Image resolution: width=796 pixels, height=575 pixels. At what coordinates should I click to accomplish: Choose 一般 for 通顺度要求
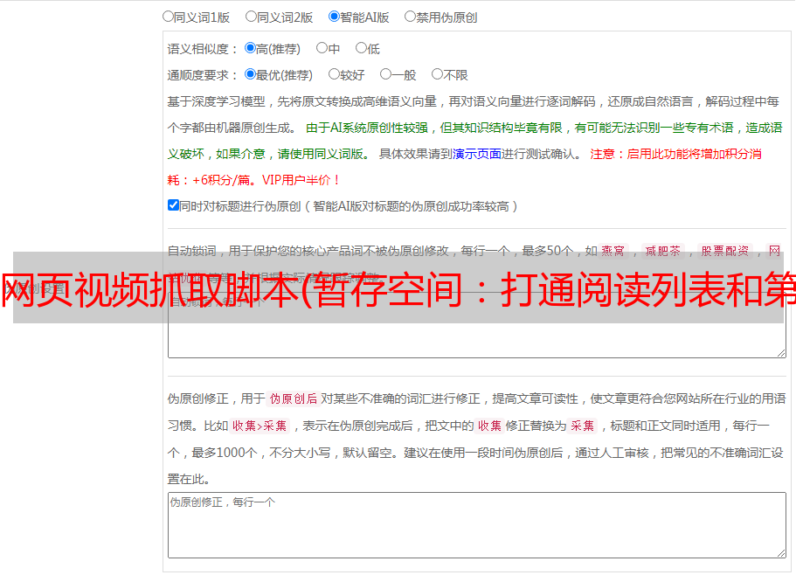tap(385, 74)
